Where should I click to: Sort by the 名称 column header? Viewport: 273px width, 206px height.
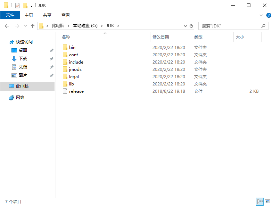point(66,37)
